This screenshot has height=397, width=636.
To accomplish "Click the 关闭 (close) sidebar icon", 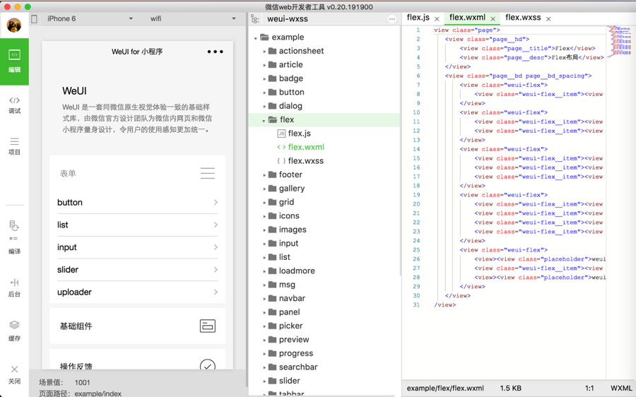I will 14,374.
